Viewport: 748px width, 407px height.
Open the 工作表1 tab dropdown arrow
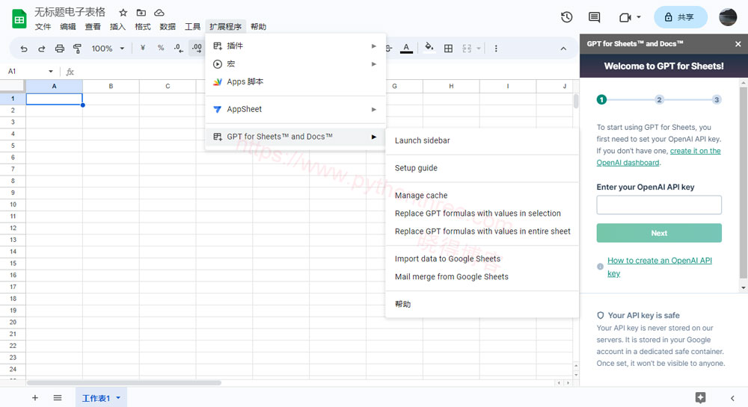point(118,398)
